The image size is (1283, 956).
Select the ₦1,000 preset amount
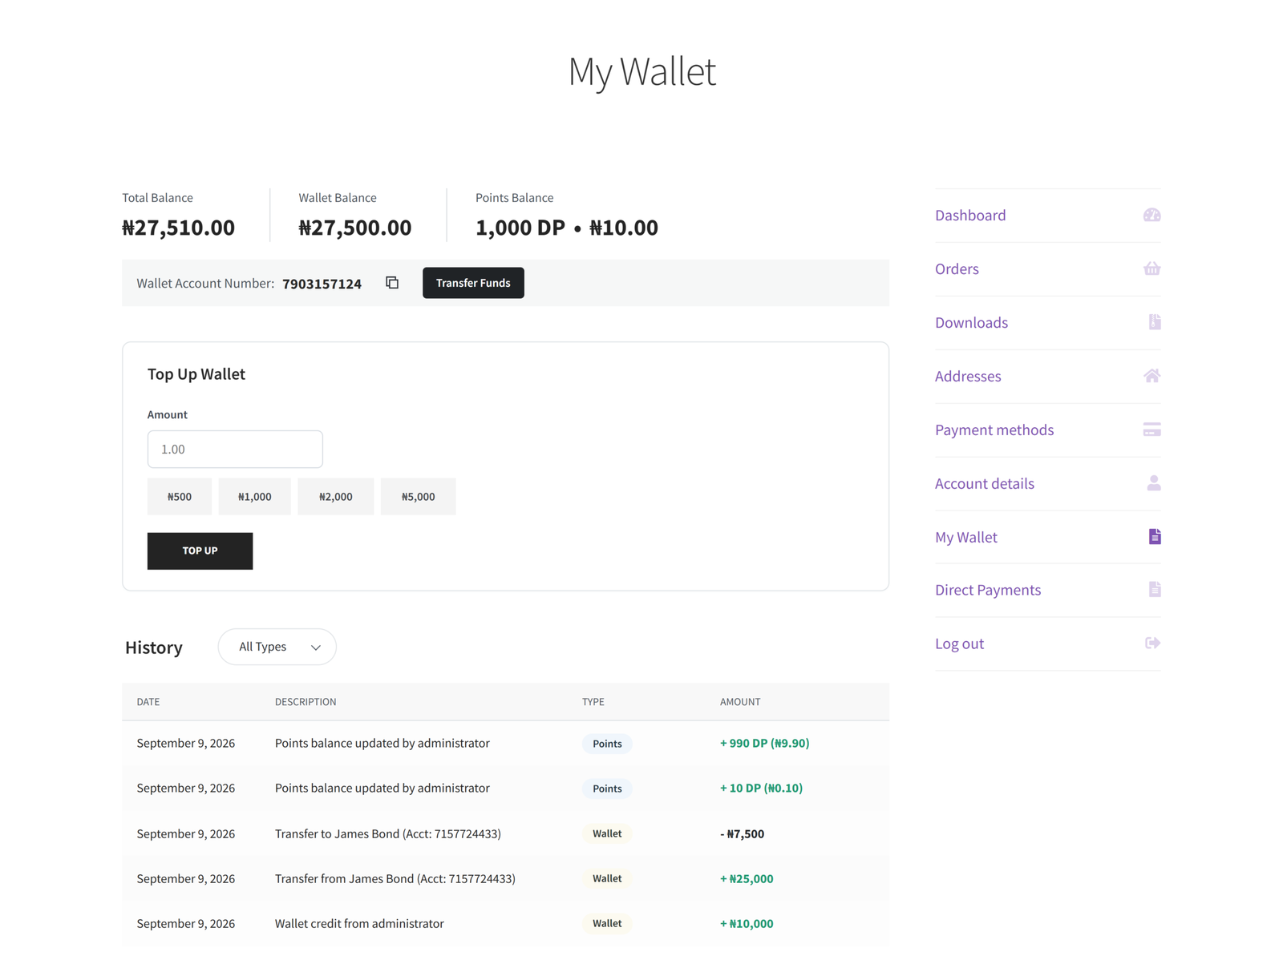(254, 497)
